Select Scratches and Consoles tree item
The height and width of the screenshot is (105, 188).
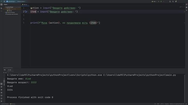click(12, 14)
